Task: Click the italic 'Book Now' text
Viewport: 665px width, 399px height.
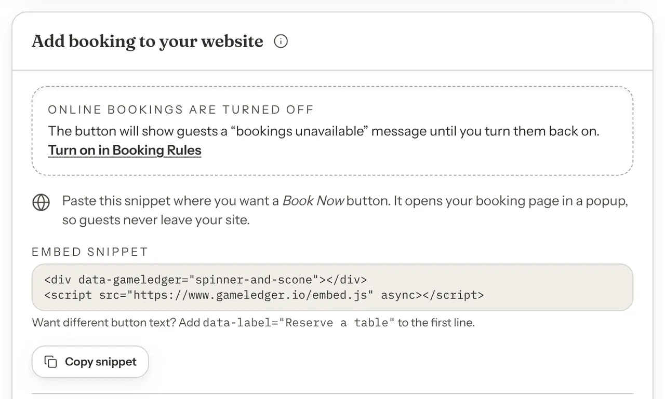Action: tap(313, 201)
